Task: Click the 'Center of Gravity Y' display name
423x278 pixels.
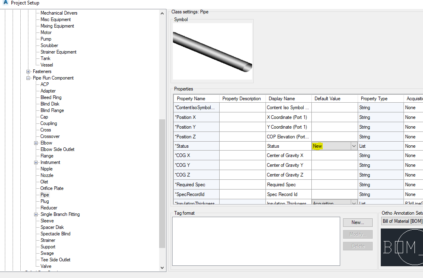Action: tap(288, 165)
